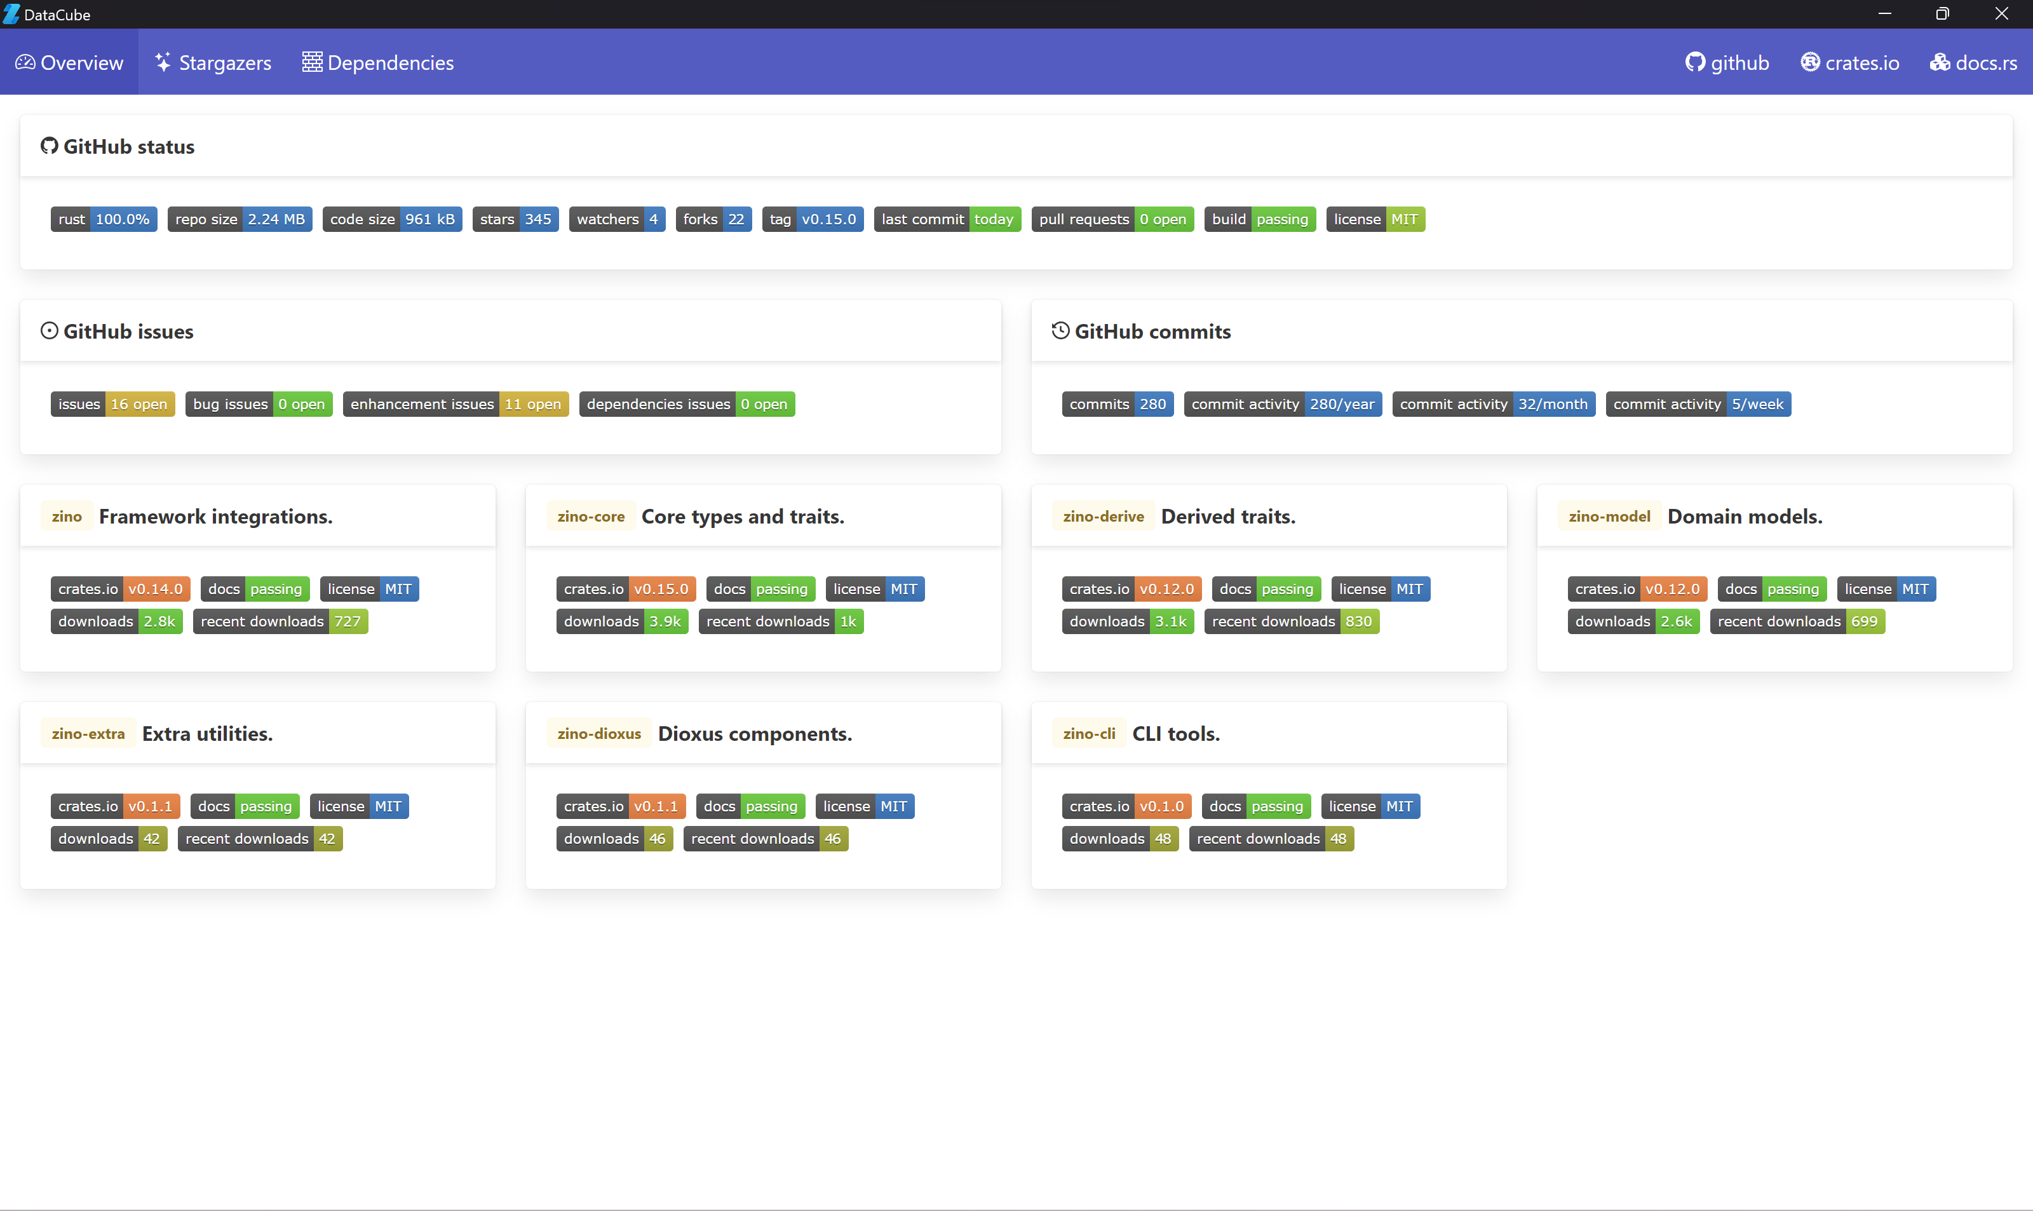Image resolution: width=2033 pixels, height=1211 pixels.
Task: Open the crates.io link in navbar
Action: 1849,63
